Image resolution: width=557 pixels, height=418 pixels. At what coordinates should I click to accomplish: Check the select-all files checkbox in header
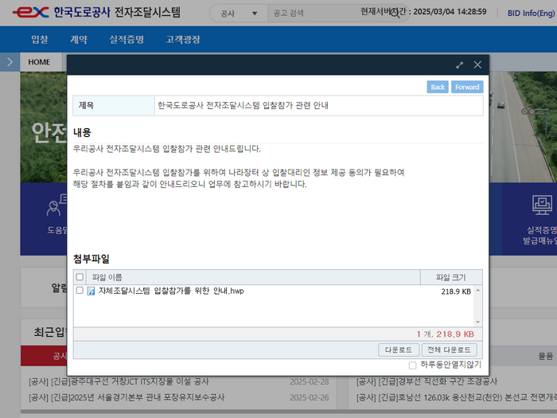pyautogui.click(x=80, y=277)
